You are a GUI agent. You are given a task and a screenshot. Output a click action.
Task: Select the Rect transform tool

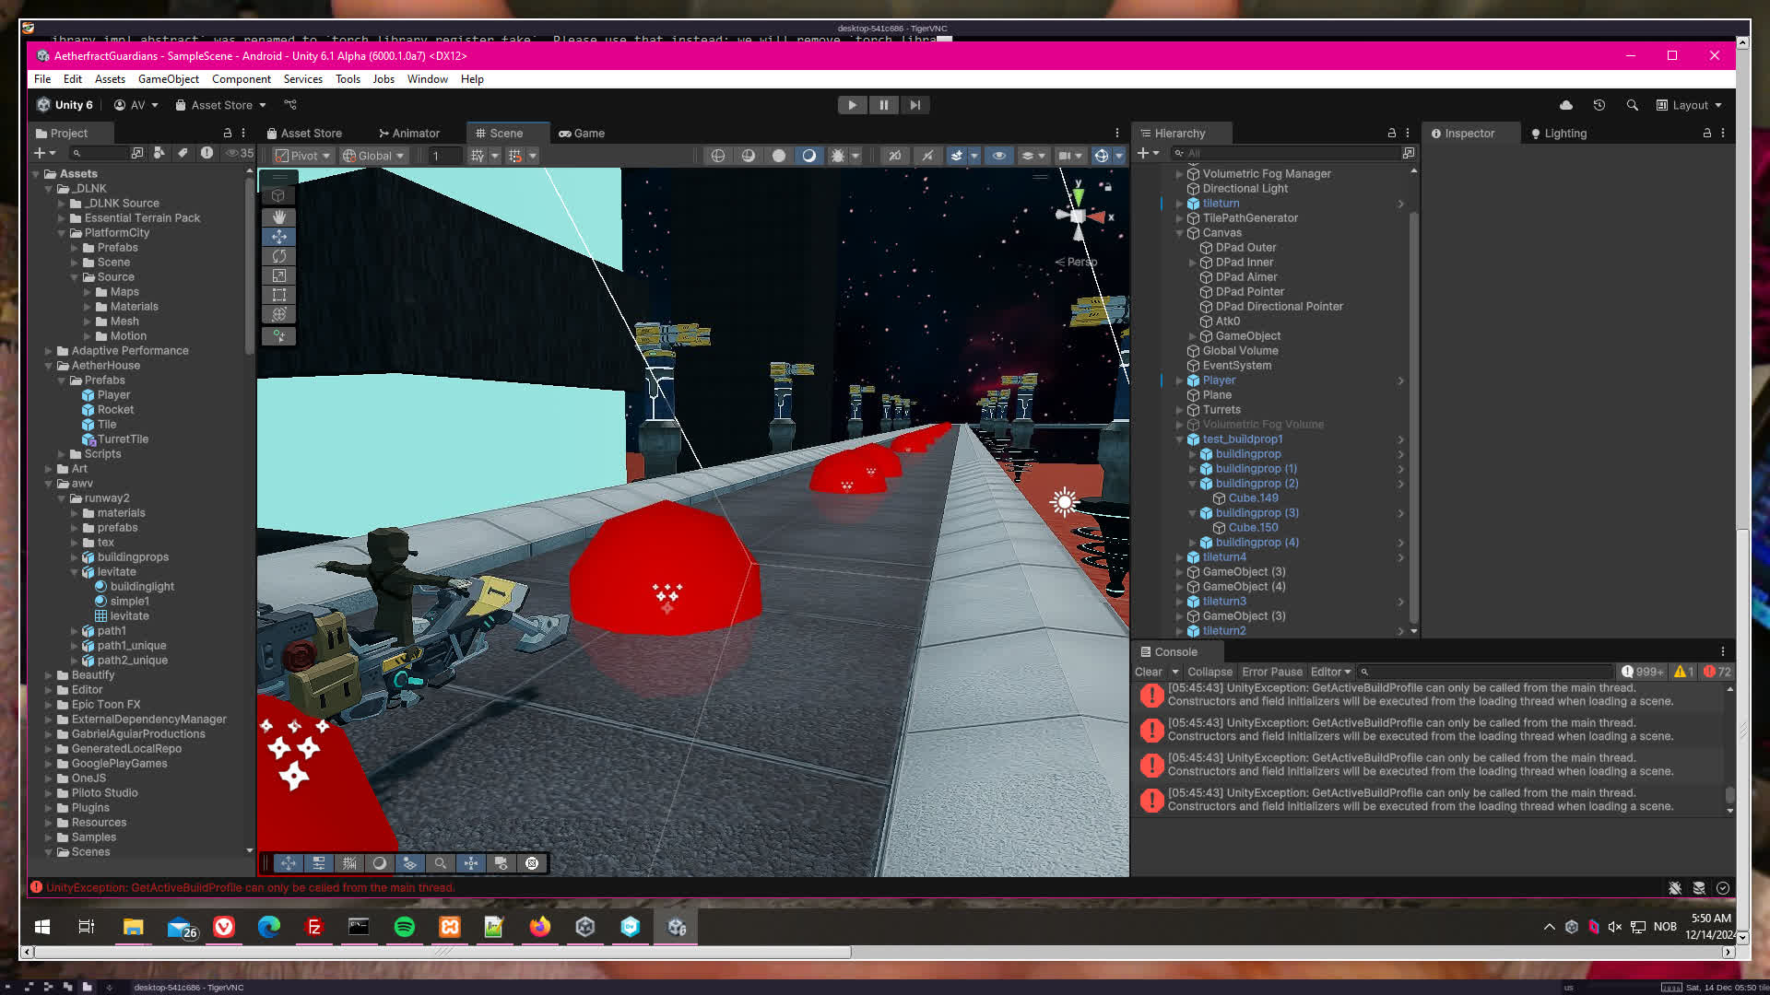point(278,295)
